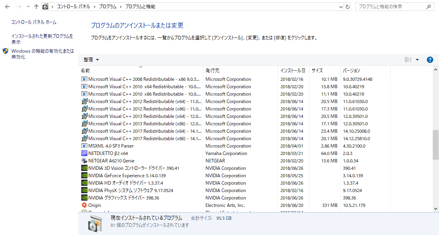Click install date 2018/05/25
Image resolution: width=439 pixels, height=235 pixels.
pos(292,176)
